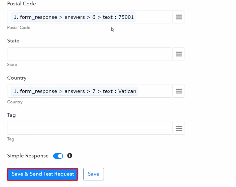The image size is (236, 187).
Task: Click the white Save button
Action: (93, 174)
